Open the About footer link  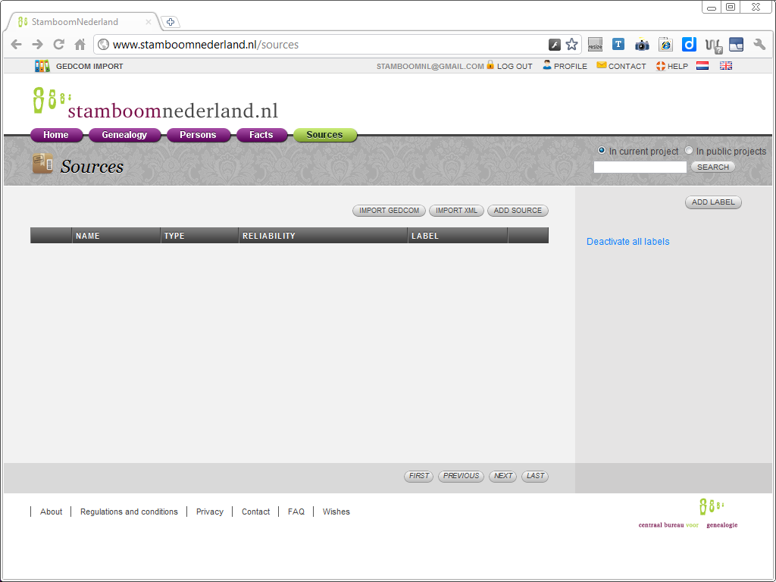pyautogui.click(x=51, y=512)
